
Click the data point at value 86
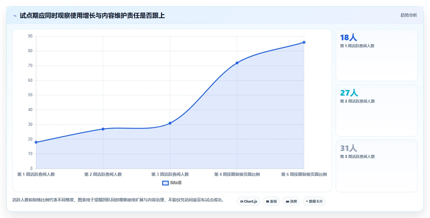[304, 42]
